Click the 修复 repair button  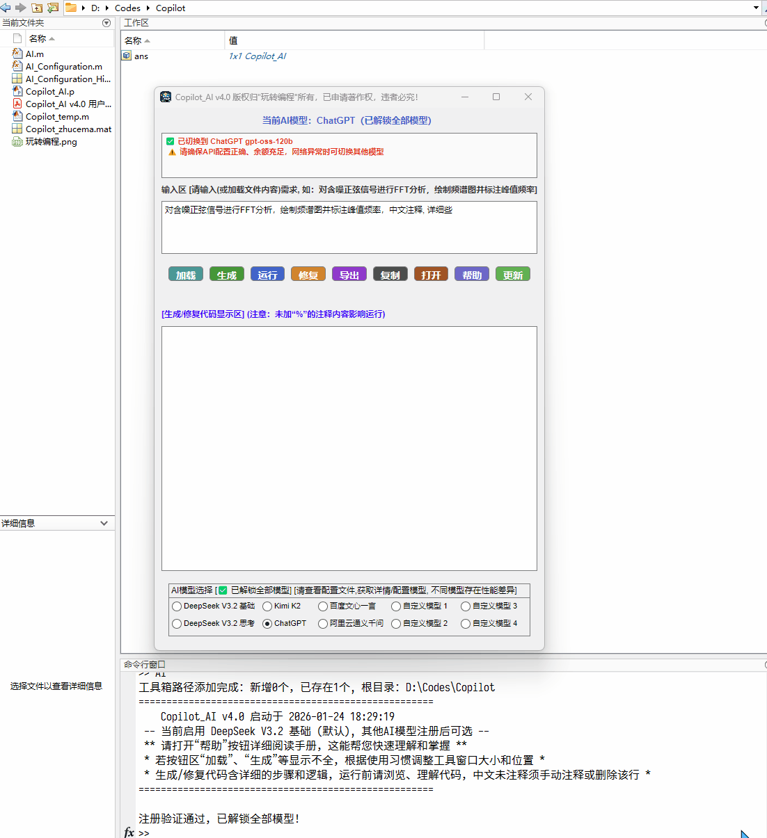[308, 275]
